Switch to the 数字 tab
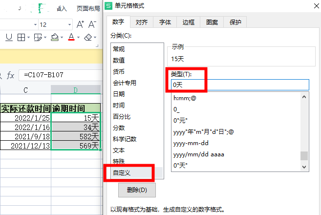 (x=118, y=21)
